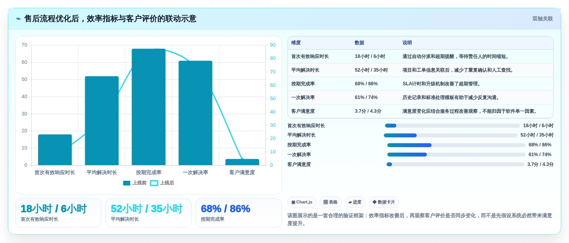Click the 数据 column header
This screenshot has width=569, height=243.
(359, 43)
